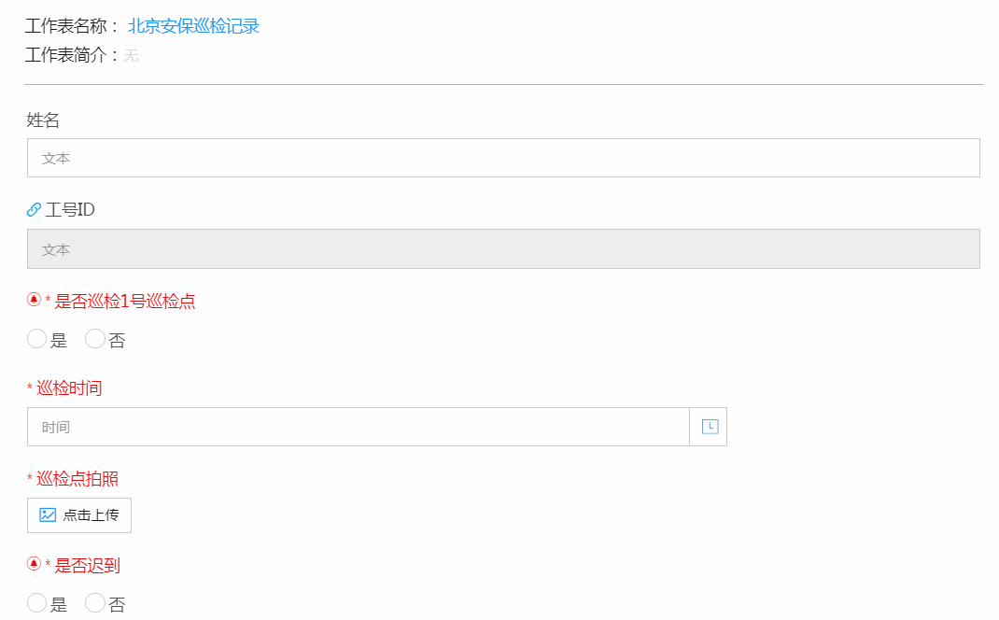Viewport: 999px width, 620px height.
Task: Click the 是否迟到 field label
Action: click(x=87, y=565)
